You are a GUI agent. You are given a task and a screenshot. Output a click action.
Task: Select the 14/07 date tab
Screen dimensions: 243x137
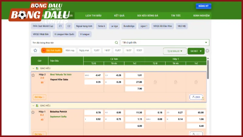tap(107, 50)
